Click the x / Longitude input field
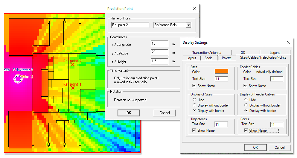Image resolution: width=297 pixels, height=158 pixels. [159, 44]
